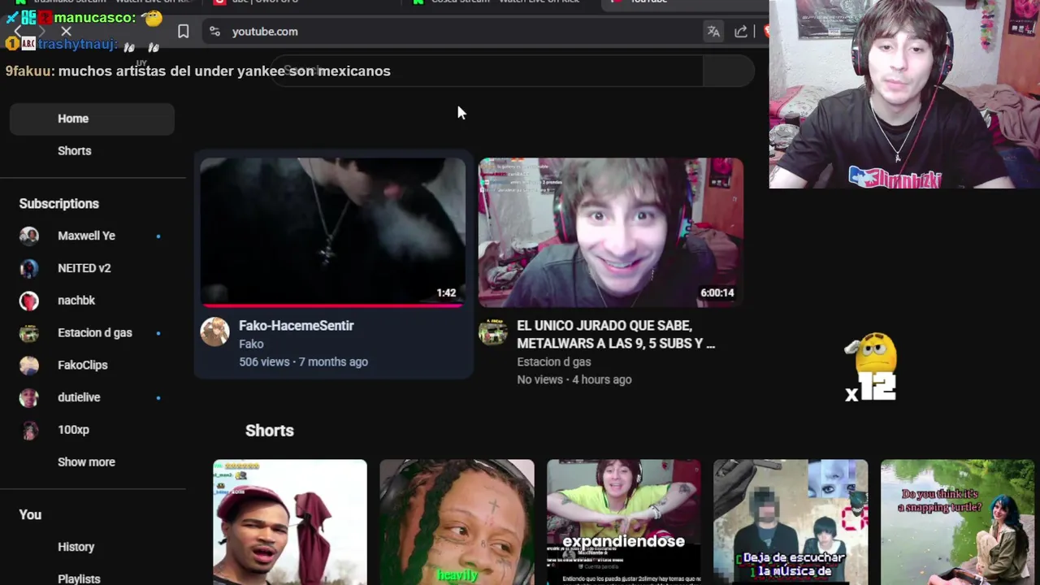Open the Home sidebar item
Image resolution: width=1040 pixels, height=585 pixels.
pyautogui.click(x=92, y=119)
